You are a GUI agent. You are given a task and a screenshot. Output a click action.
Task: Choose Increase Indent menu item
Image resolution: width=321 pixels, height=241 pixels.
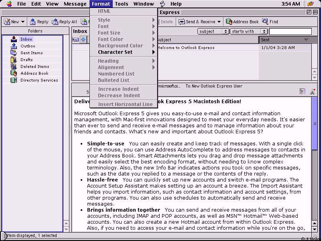pyautogui.click(x=124, y=89)
